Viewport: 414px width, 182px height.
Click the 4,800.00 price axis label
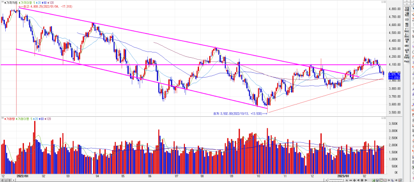395,9
